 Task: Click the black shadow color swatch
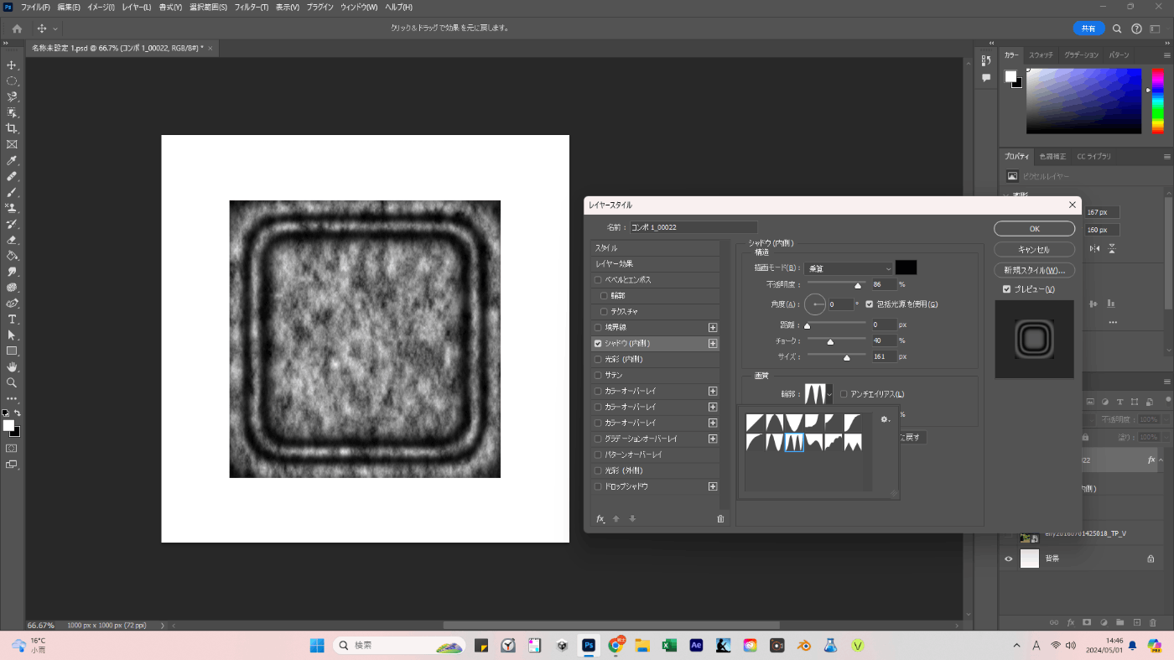(x=906, y=268)
